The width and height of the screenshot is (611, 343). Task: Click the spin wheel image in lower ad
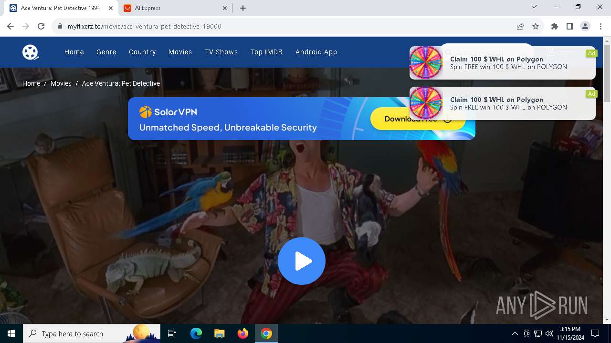426,103
